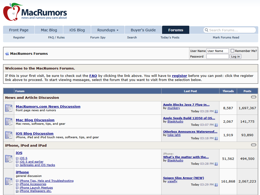Click the MacRumors.com News Discussion forum icon
The width and height of the screenshot is (260, 195).
pos(9,108)
